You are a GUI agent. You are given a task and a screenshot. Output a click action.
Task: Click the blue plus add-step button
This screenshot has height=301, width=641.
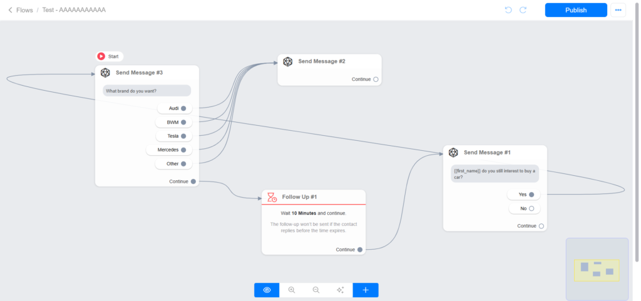[366, 290]
